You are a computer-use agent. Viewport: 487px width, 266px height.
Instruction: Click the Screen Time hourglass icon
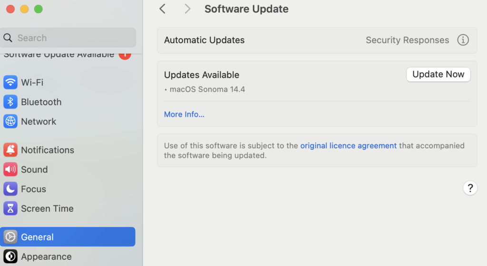click(x=10, y=208)
